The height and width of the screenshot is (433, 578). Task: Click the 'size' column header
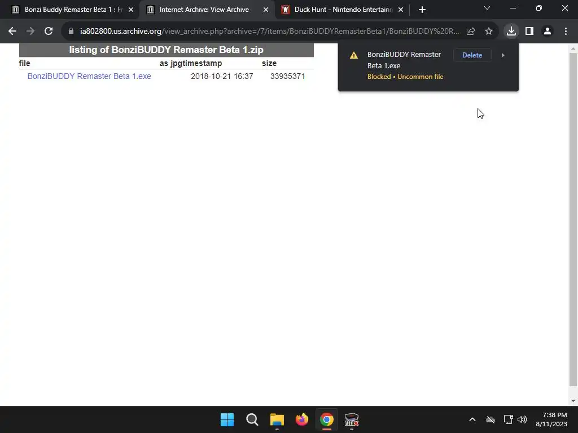click(x=269, y=63)
